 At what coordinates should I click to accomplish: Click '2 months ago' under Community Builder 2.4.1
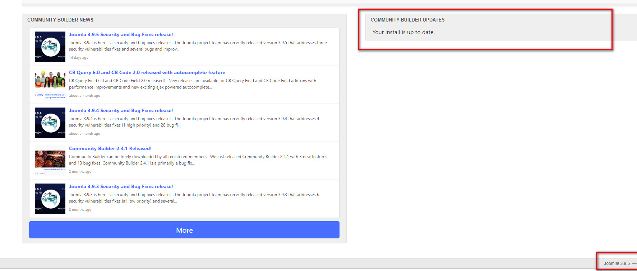tap(80, 172)
